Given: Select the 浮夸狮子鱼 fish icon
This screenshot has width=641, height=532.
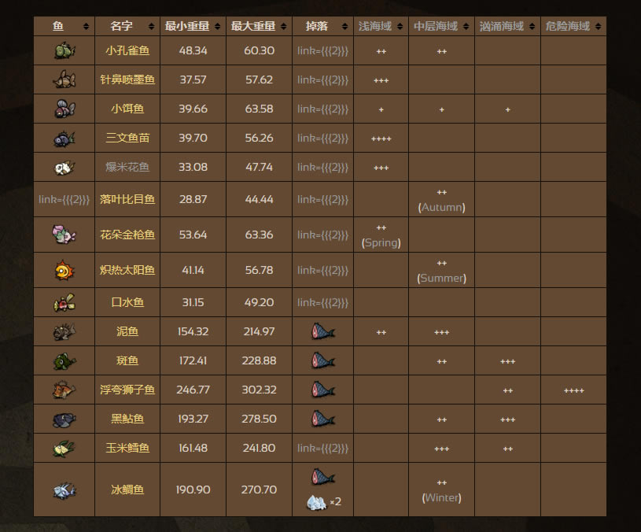Looking at the screenshot, I should tap(64, 390).
